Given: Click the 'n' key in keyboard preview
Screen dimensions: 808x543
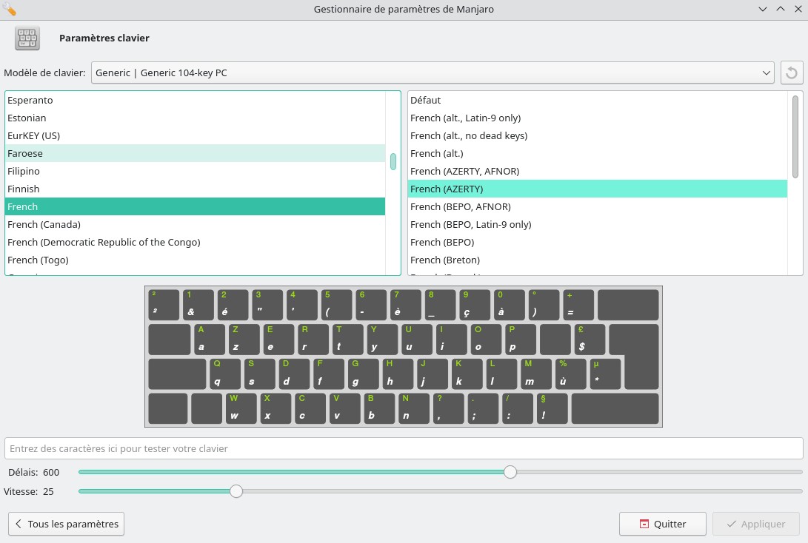Looking at the screenshot, I should 413,408.
